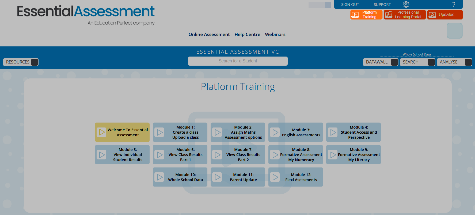475x215 pixels.
Task: Open the Platform Training button label
Action: click(x=369, y=15)
